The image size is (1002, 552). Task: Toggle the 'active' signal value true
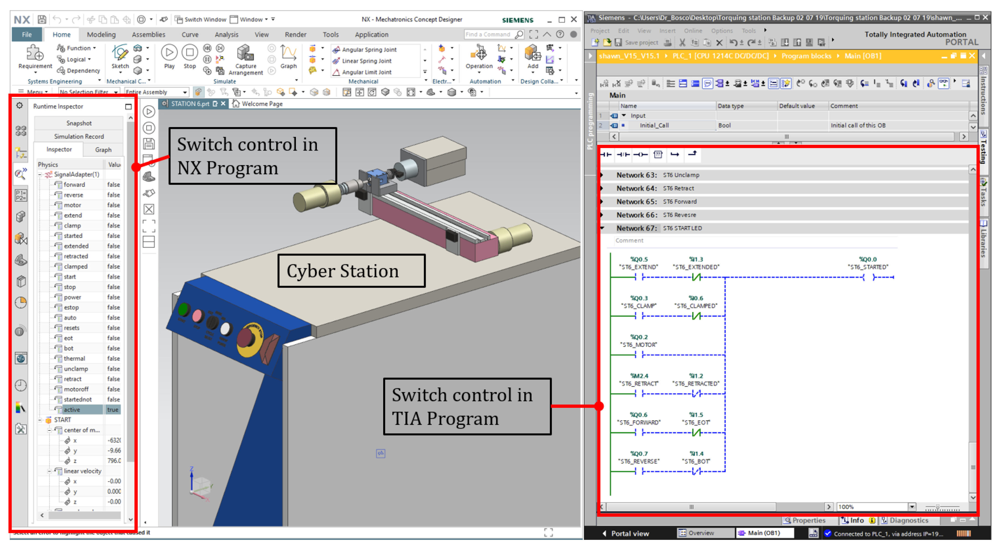click(x=113, y=410)
